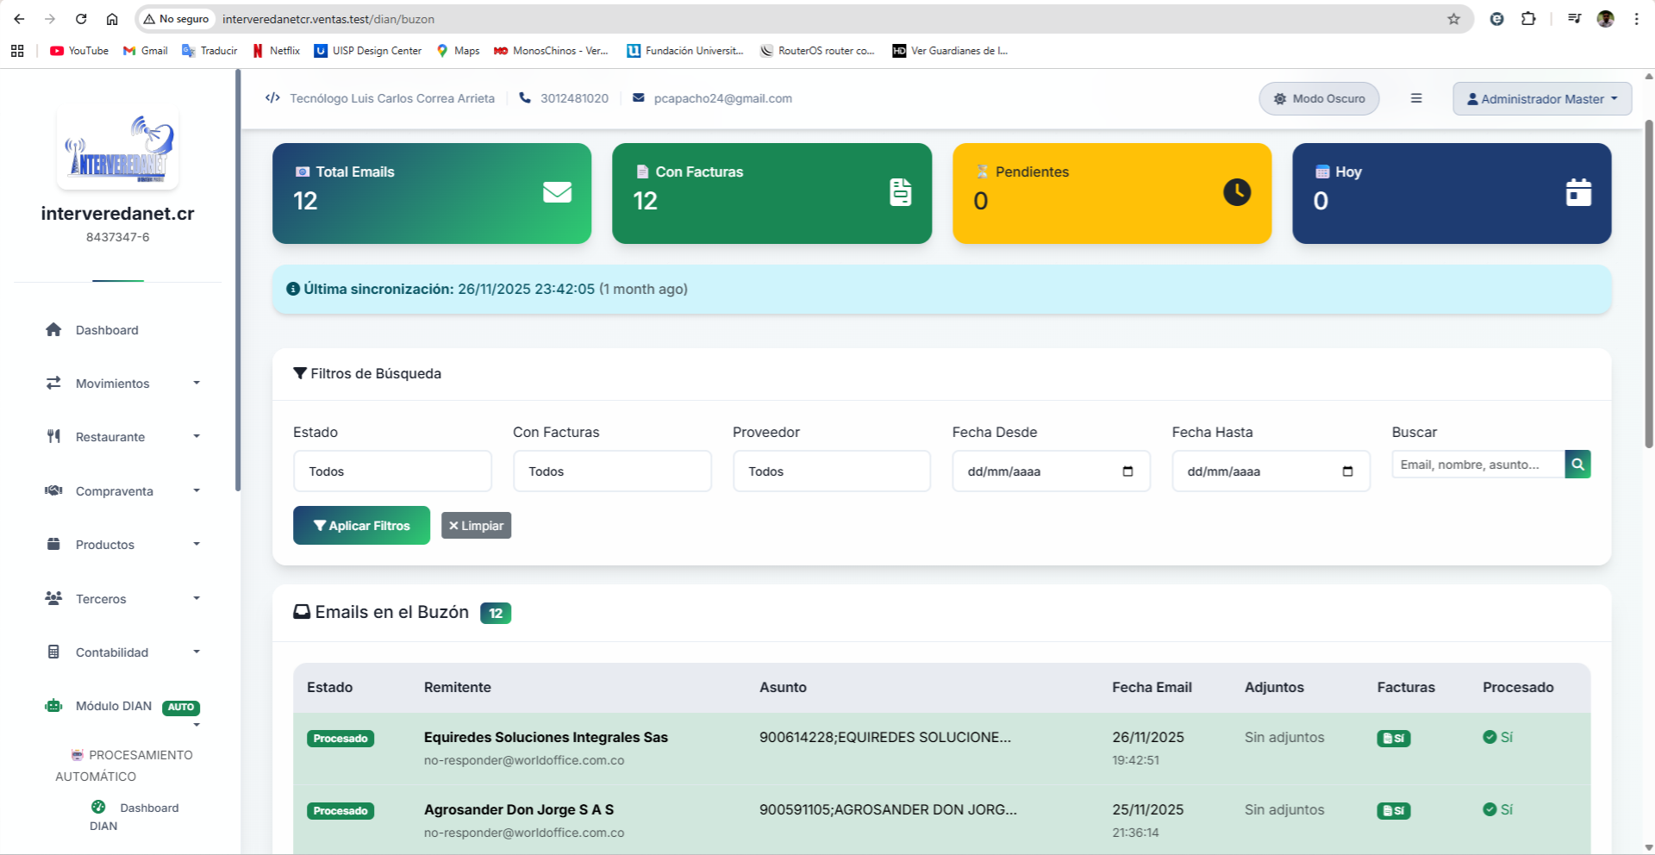Click inside the Buscar email field
This screenshot has width=1655, height=855.
tap(1476, 465)
